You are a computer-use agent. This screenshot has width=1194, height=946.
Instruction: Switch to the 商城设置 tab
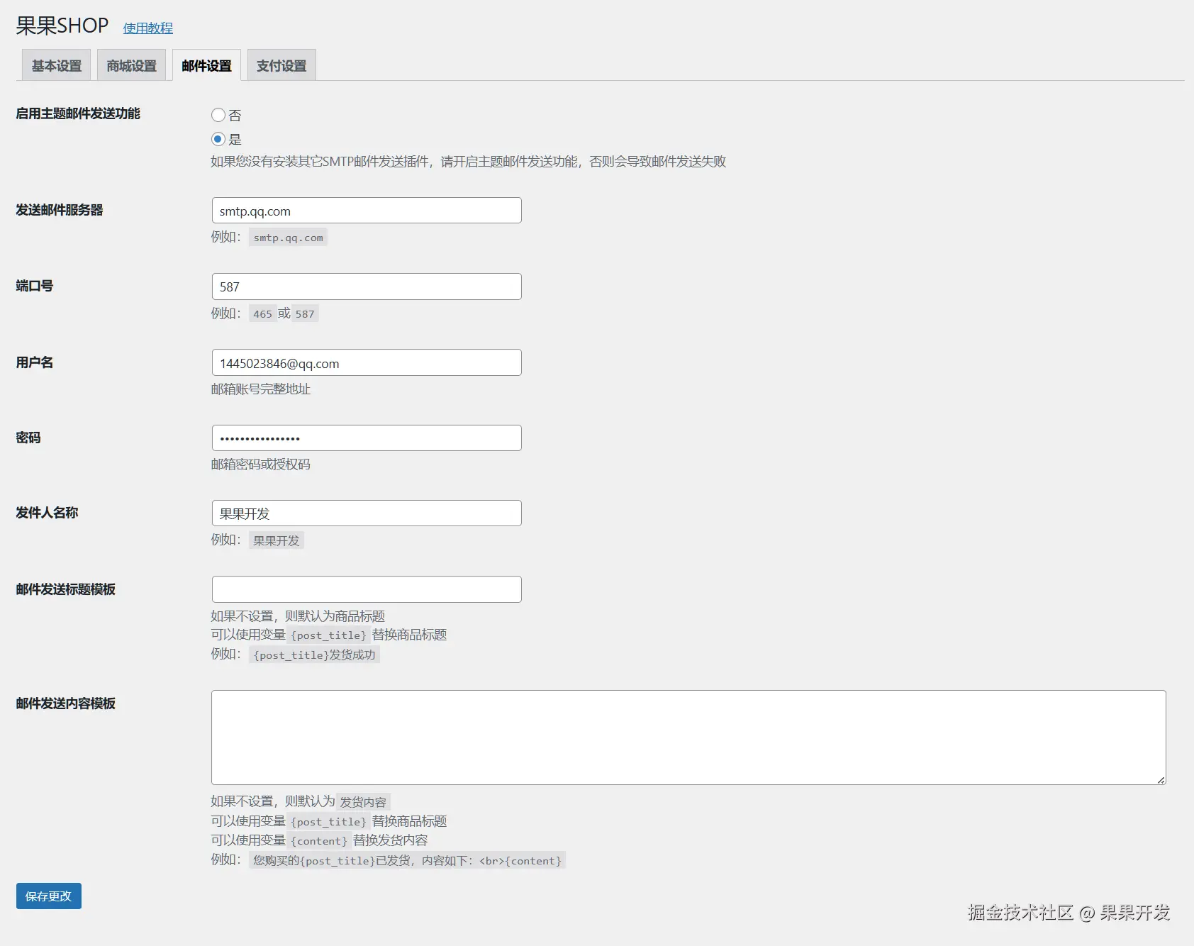coord(130,65)
